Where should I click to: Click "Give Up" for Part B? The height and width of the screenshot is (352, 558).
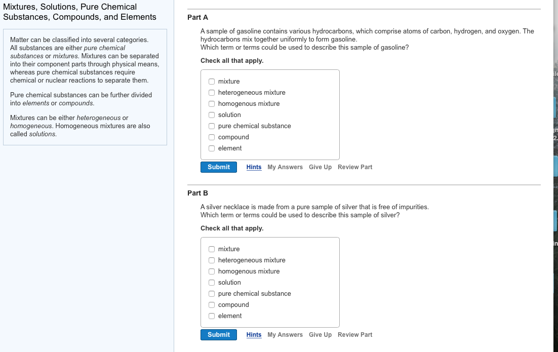[320, 334]
